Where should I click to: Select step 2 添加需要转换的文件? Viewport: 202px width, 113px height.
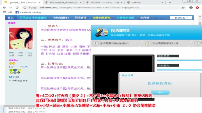162,43
